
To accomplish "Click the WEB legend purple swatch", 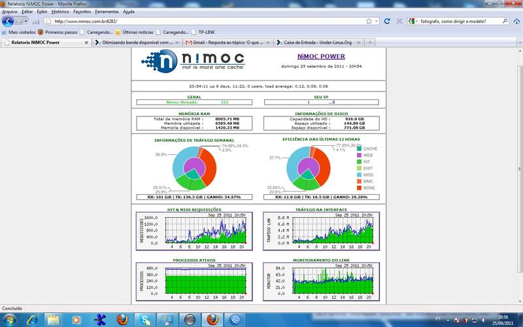I will point(359,155).
